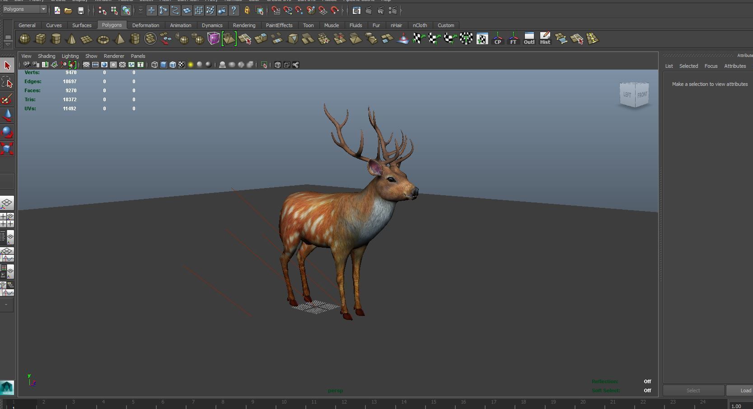Open the Selected menu in Attribute Editor
Screen dimensions: 753x409
[688, 66]
